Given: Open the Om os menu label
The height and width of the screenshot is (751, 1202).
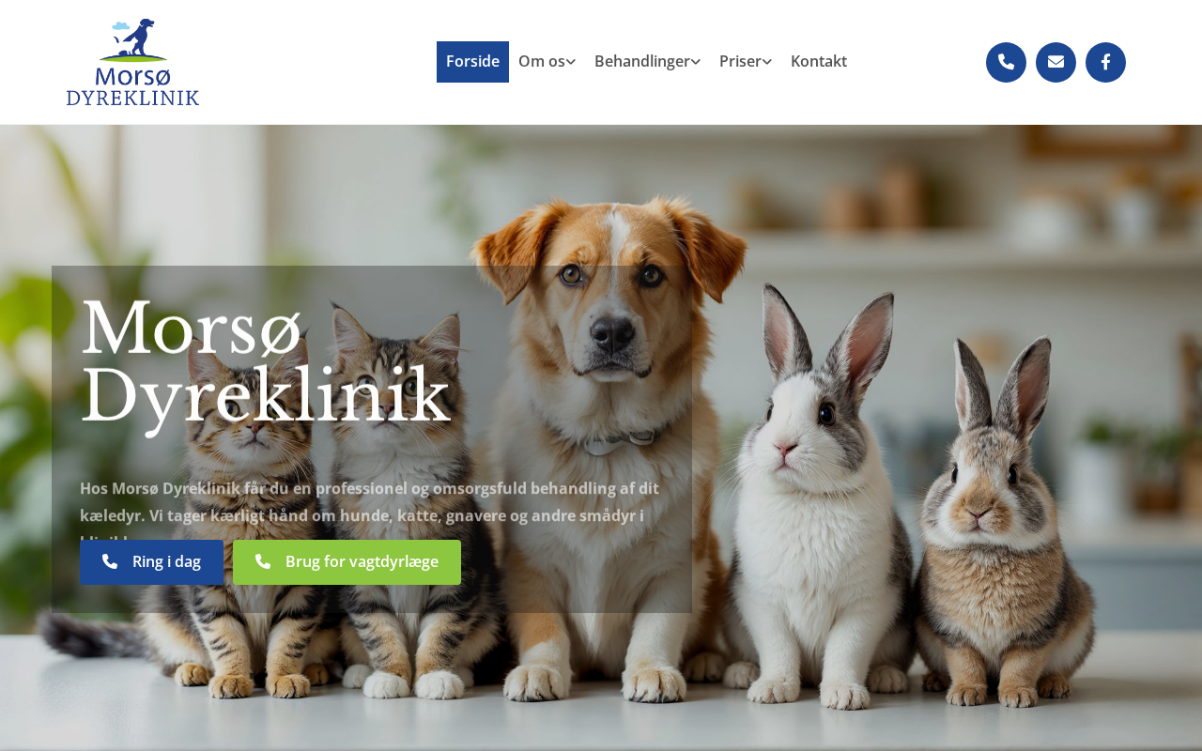Looking at the screenshot, I should pos(542,62).
